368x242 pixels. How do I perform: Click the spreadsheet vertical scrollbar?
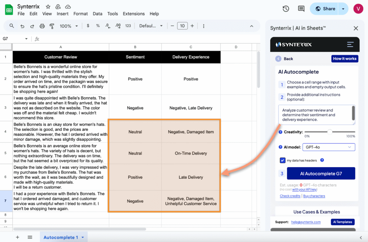click(258, 70)
